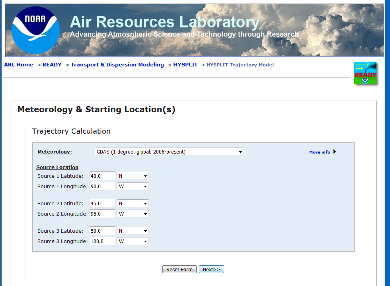Screen dimensions: 390x286
Task: Open Source 1 Longitude E/W dropdown
Action: (133, 187)
